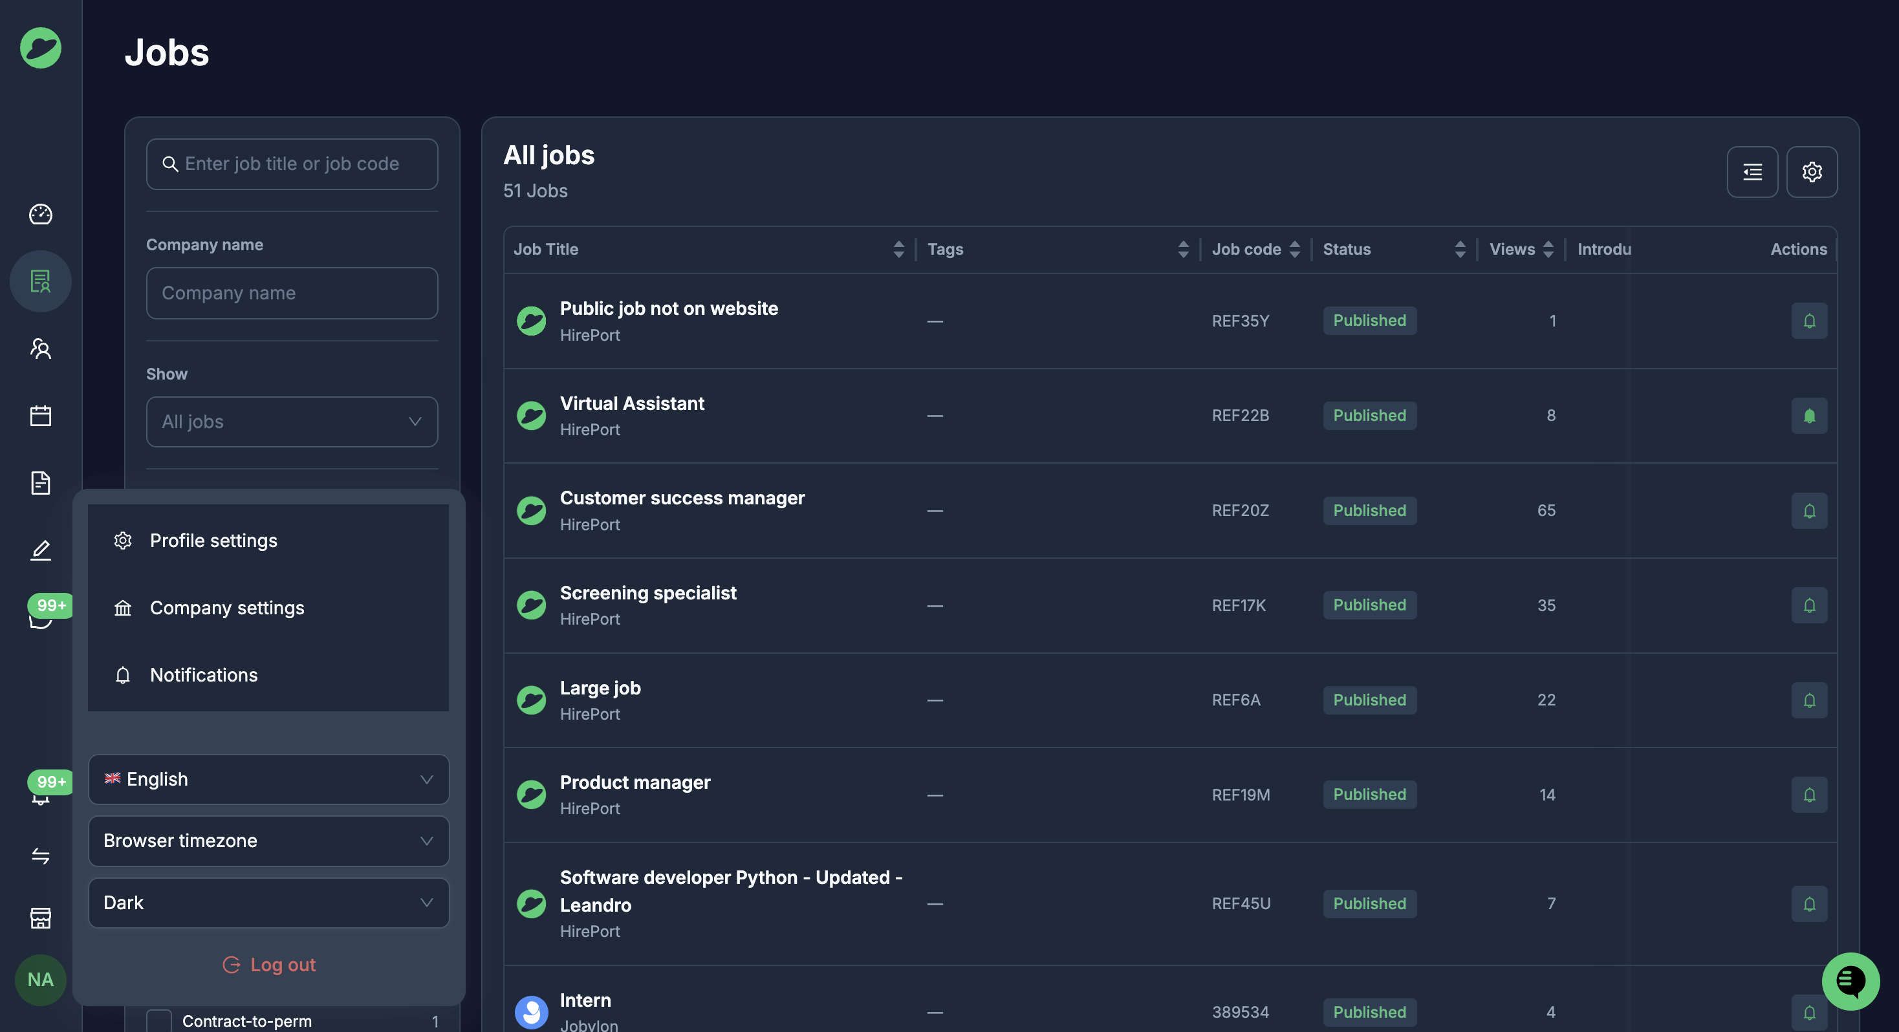Open the marketplace store icon in sidebar
This screenshot has height=1032, width=1899.
click(x=41, y=918)
